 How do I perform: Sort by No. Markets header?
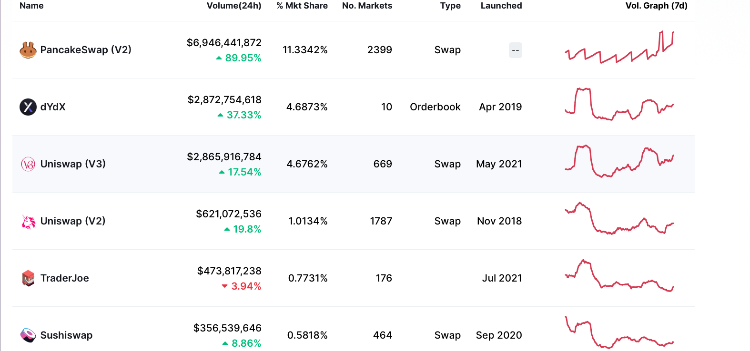point(367,6)
